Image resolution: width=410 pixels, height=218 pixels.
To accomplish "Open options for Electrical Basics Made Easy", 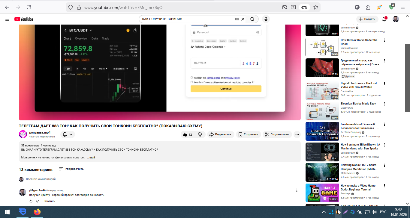I will point(384,104).
